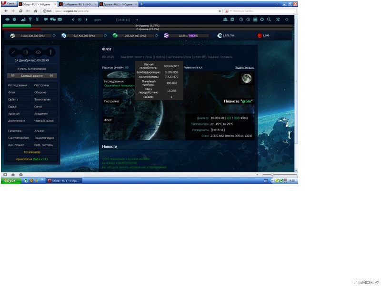Image resolution: width=381 pixels, height=286 pixels.
Task: Switch to the Друзья browser tab
Action: (x=118, y=4)
